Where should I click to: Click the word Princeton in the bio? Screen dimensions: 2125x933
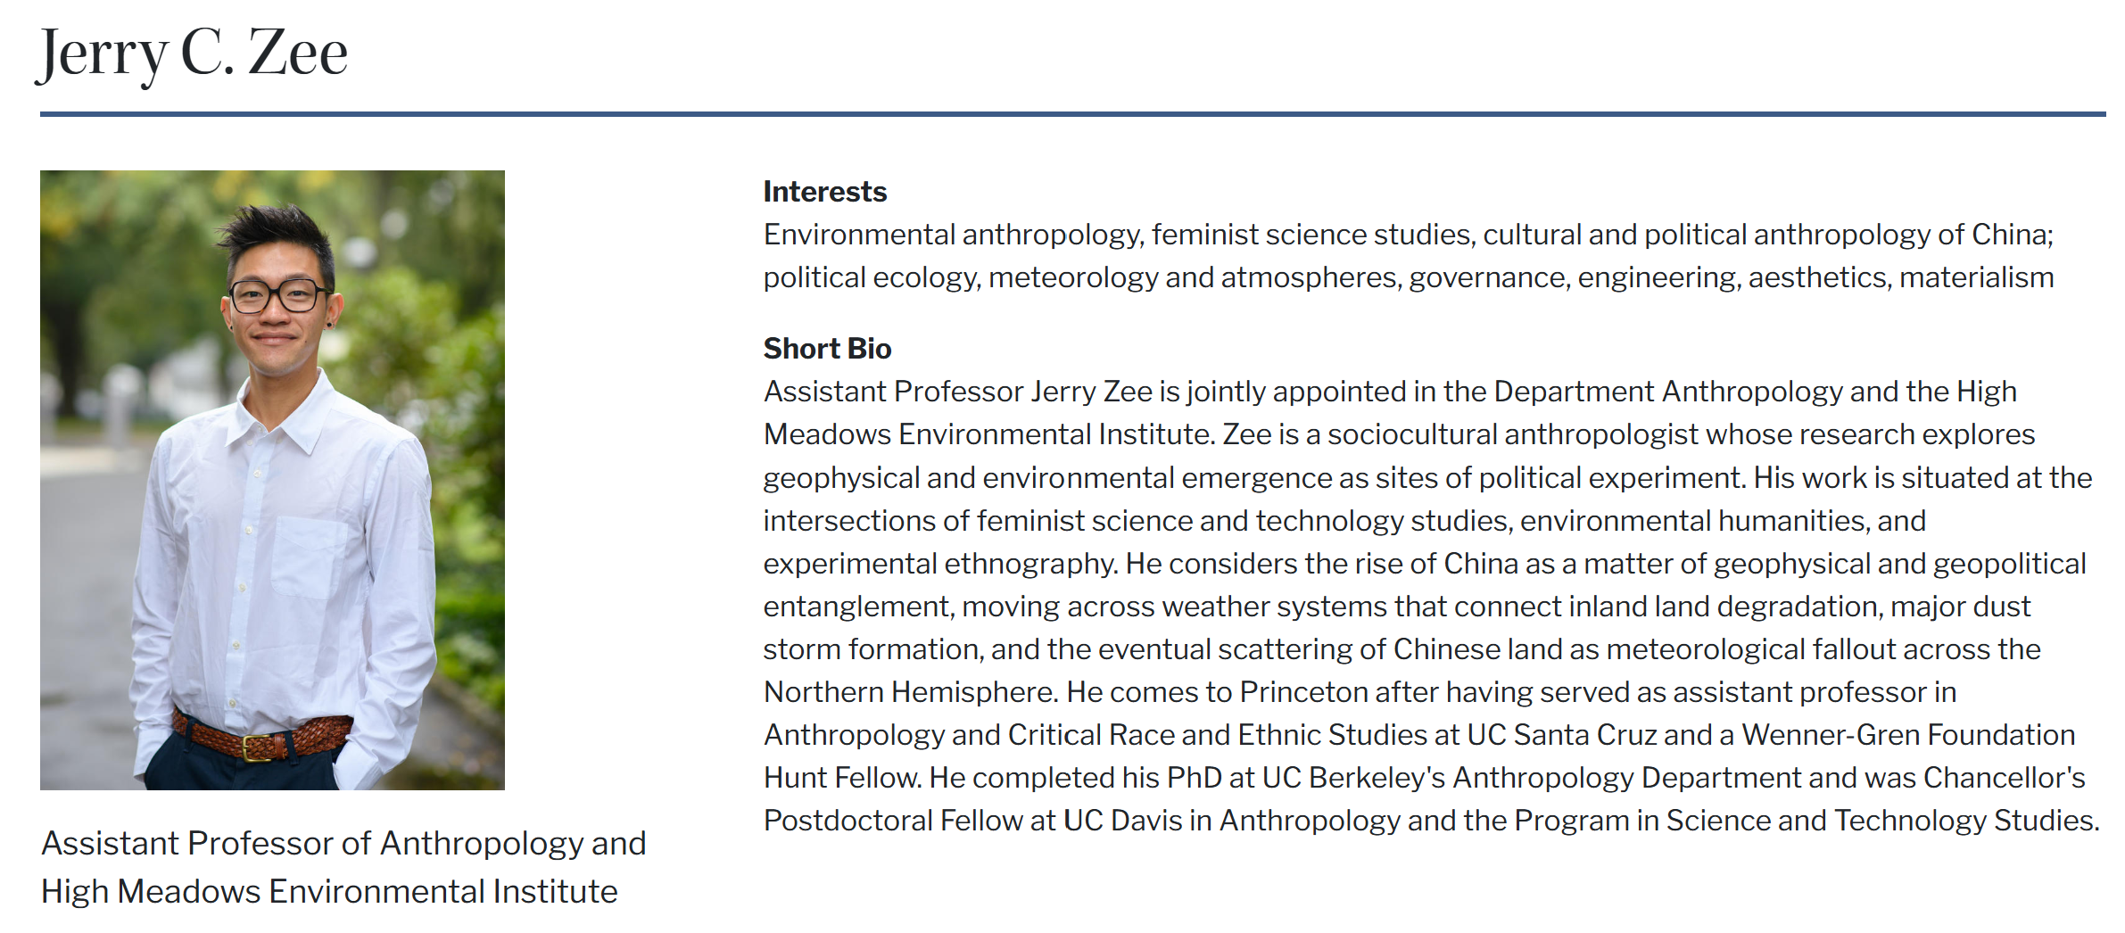click(1303, 692)
